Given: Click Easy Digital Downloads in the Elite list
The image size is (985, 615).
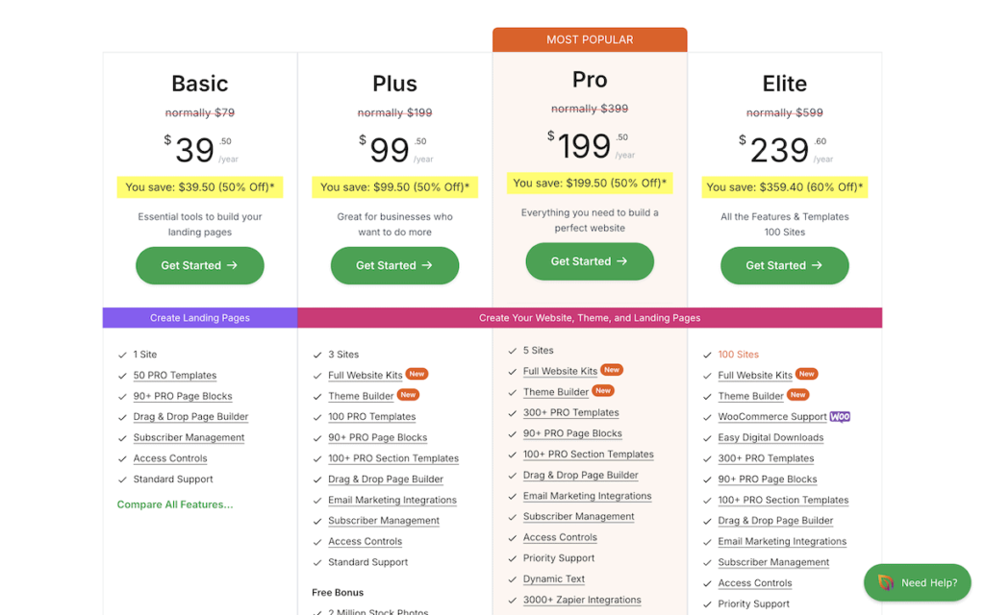Looking at the screenshot, I should click(770, 438).
